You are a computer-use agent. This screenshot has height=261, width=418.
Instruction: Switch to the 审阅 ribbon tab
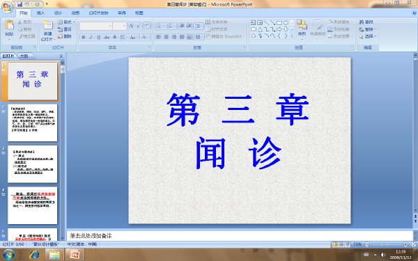pyautogui.click(x=122, y=13)
